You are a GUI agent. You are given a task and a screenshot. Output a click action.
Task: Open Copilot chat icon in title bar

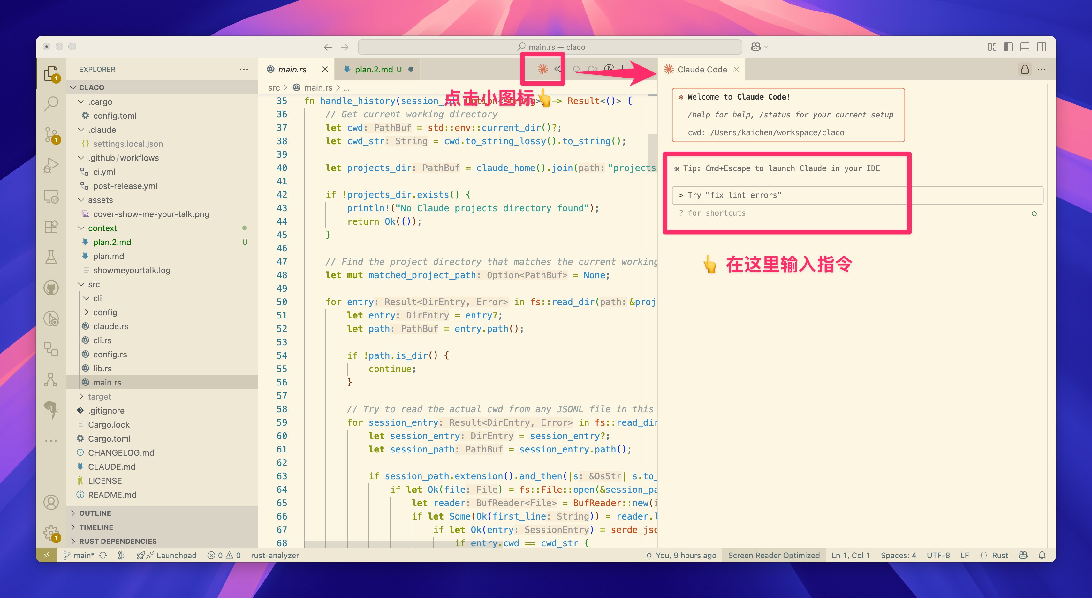coord(755,47)
